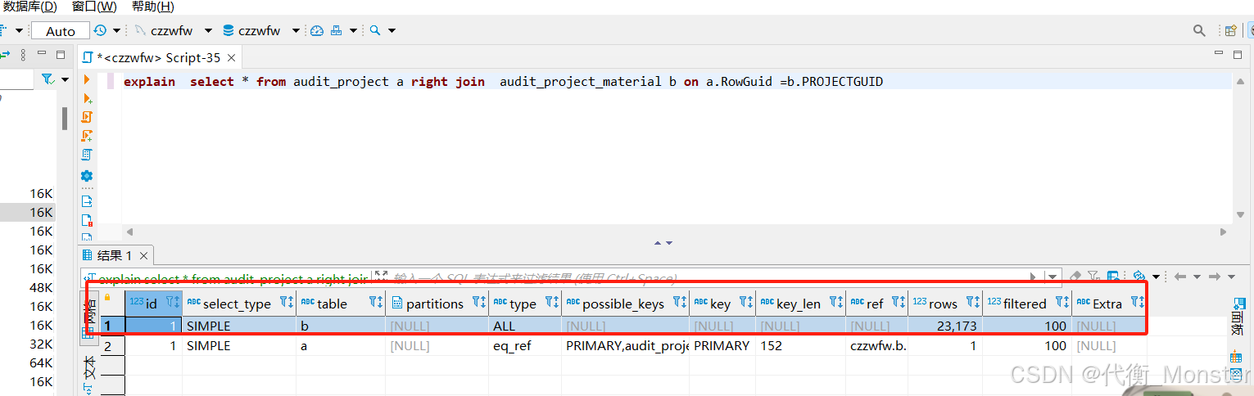Close the Script-35 editor tab
Image resolution: width=1254 pixels, height=396 pixels.
[x=232, y=57]
